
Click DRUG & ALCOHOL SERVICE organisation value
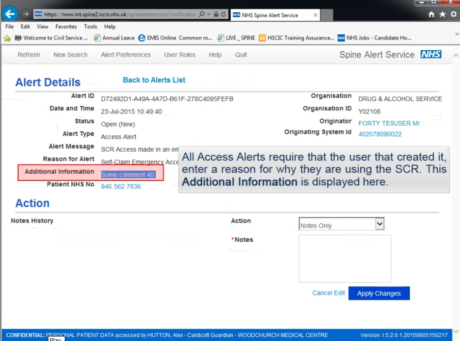[400, 99]
